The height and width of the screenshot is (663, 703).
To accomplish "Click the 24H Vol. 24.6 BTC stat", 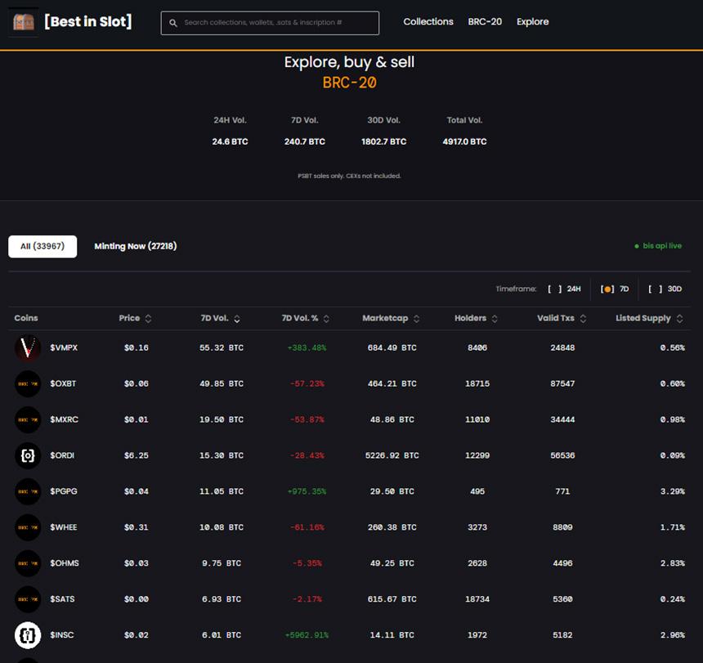I will point(230,131).
